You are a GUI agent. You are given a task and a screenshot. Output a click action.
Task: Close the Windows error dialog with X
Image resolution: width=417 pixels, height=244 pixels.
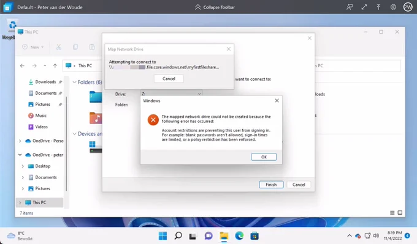click(277, 100)
